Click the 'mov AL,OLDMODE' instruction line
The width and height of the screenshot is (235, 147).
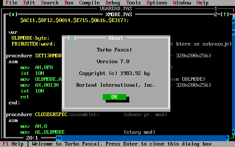point(43,132)
